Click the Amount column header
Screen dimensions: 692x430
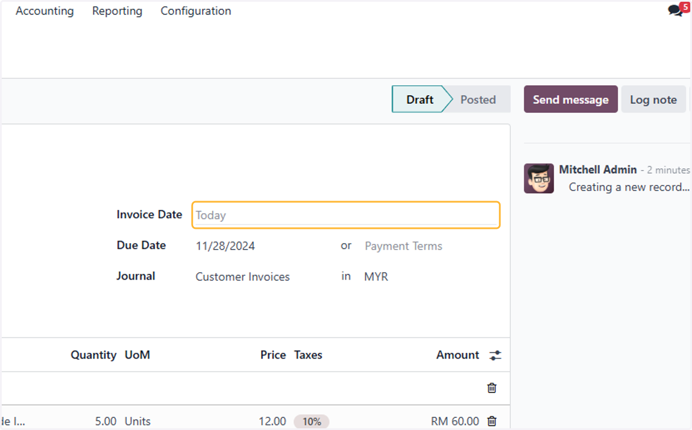[x=458, y=355]
